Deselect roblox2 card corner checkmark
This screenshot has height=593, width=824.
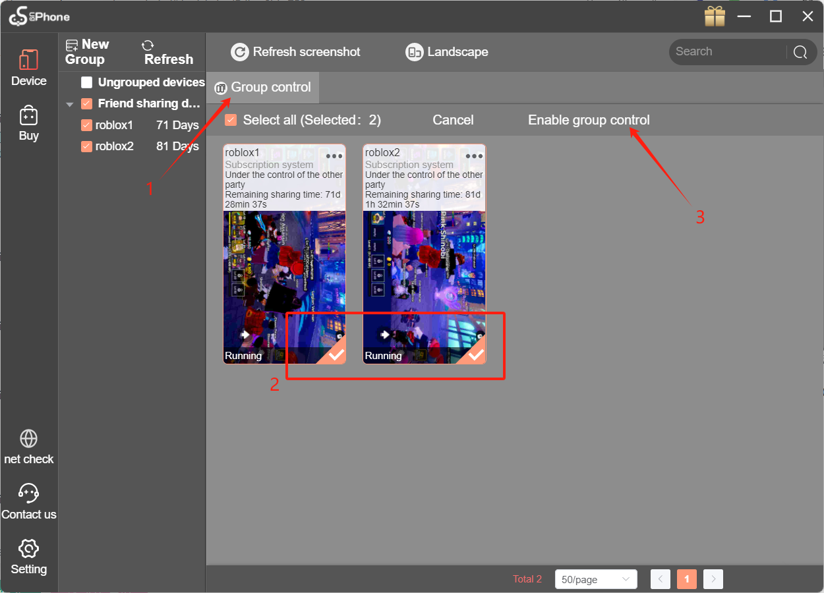(x=475, y=354)
